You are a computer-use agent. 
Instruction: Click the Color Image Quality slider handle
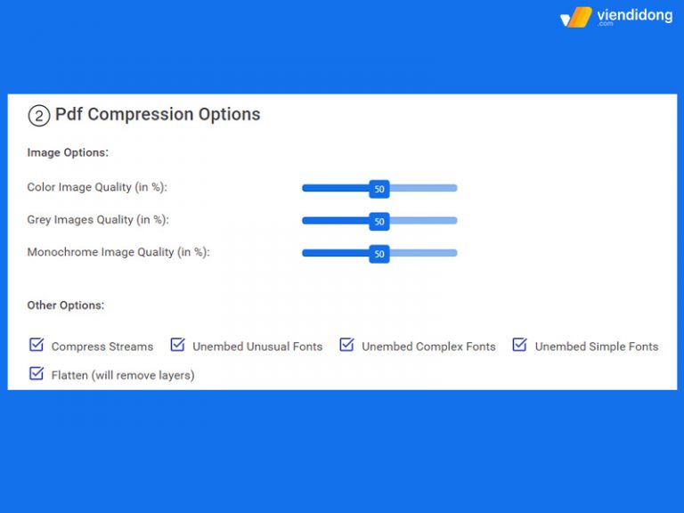(x=379, y=189)
